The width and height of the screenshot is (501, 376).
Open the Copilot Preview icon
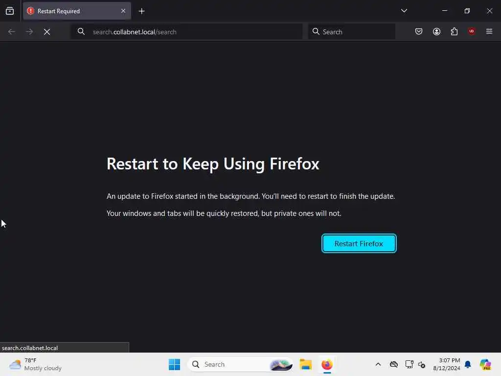(x=485, y=364)
